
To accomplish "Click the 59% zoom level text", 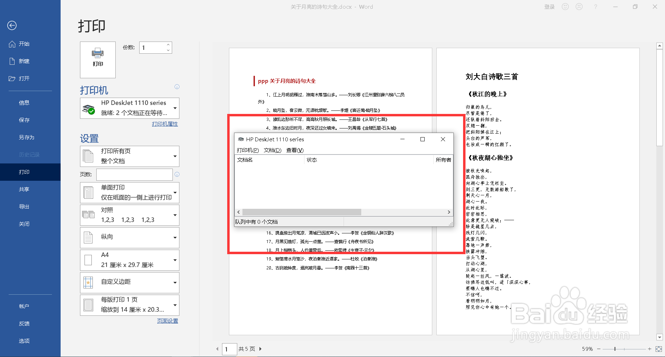I will point(587,349).
